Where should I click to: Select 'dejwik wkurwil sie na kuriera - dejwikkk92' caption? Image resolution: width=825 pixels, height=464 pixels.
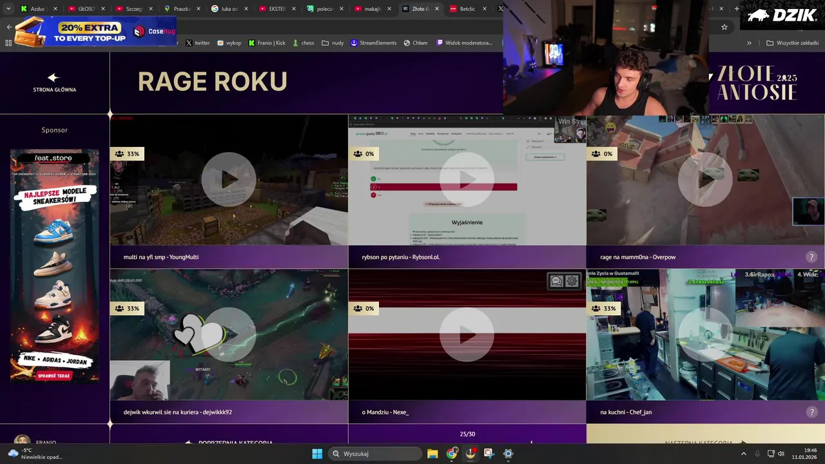178,412
